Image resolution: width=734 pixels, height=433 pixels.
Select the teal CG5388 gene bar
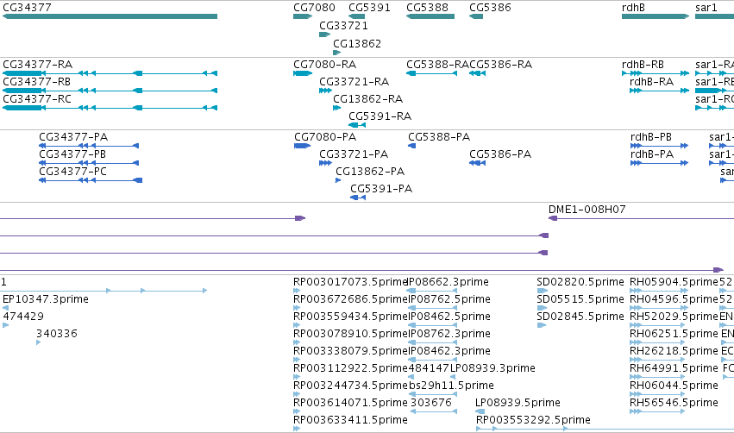click(x=430, y=16)
